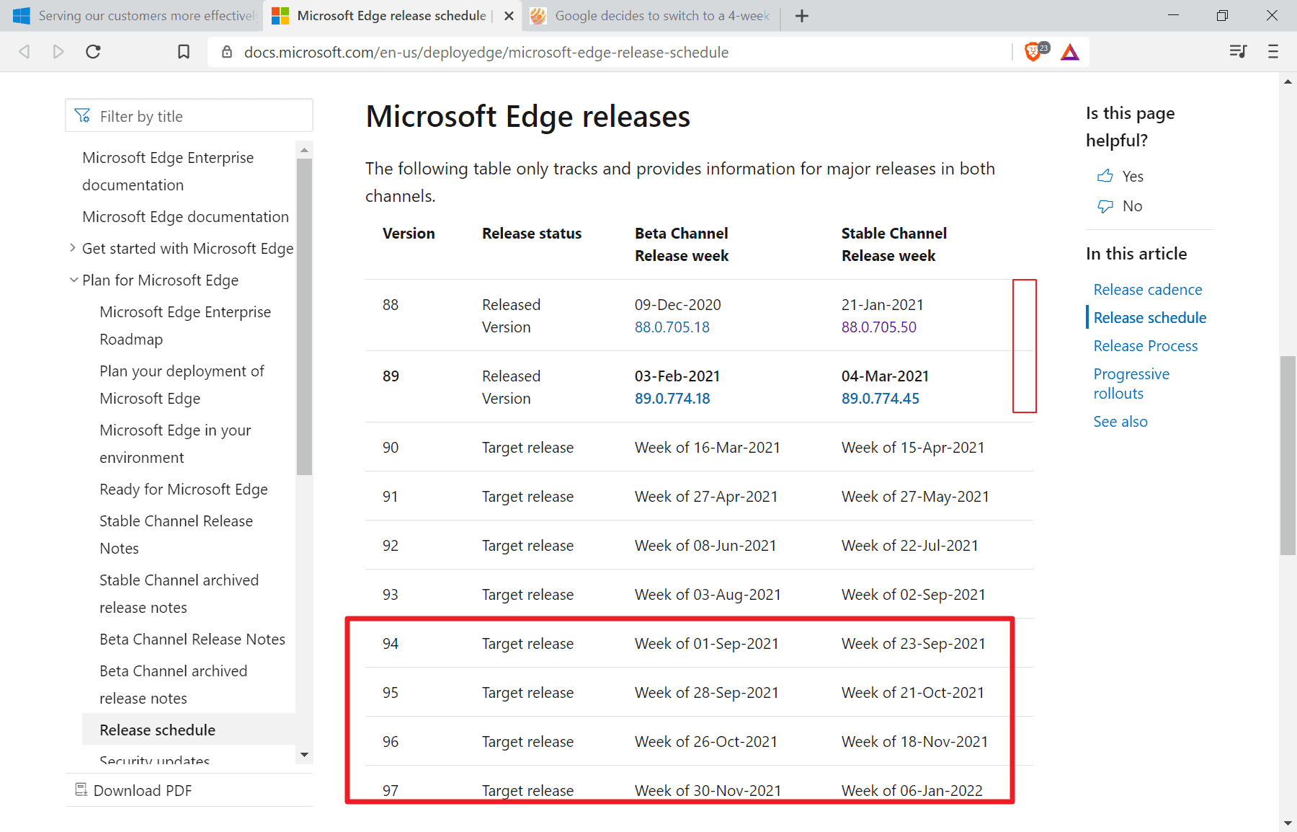The width and height of the screenshot is (1297, 832).
Task: Open Microsoft Edge documentation item
Action: point(185,217)
